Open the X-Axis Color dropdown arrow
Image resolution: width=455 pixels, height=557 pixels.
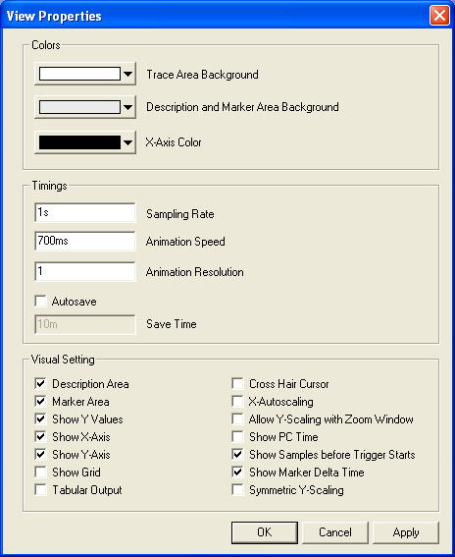coord(127,142)
